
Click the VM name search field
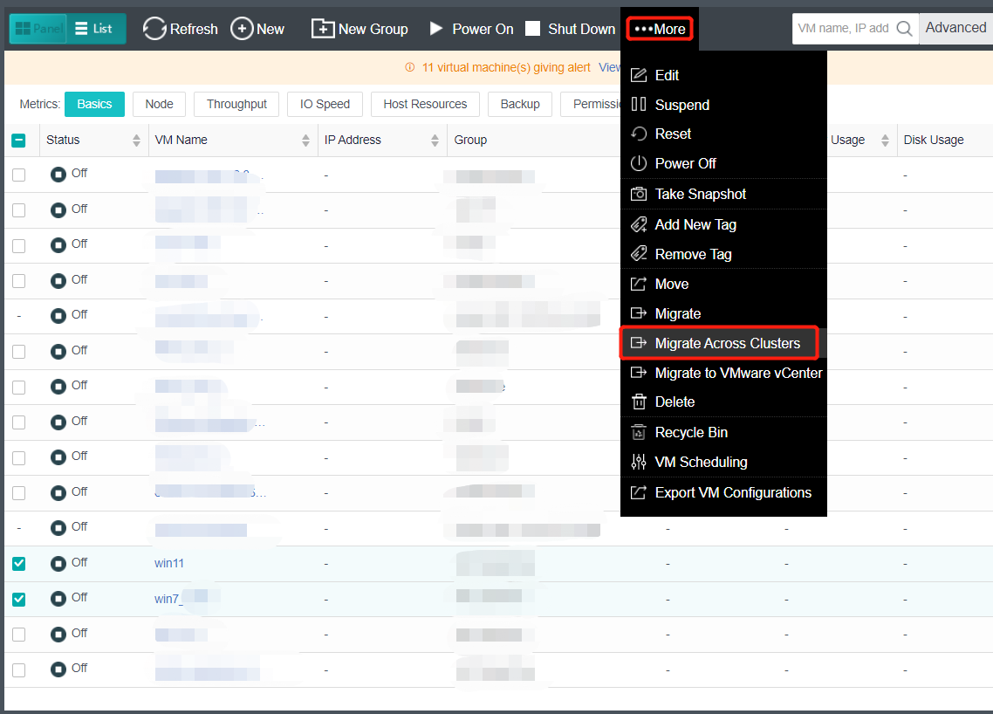[843, 29]
